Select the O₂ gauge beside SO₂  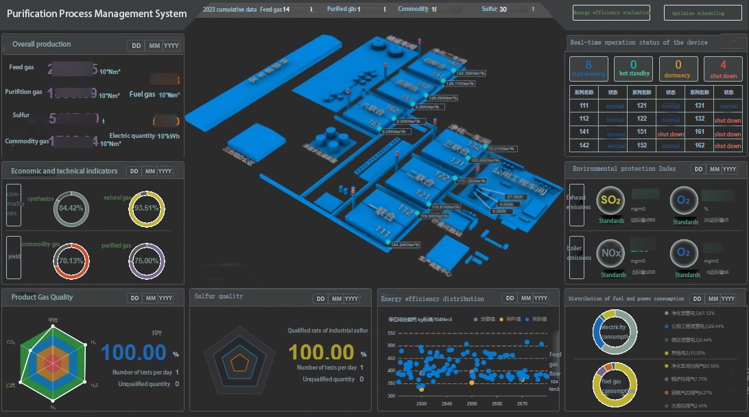point(684,200)
